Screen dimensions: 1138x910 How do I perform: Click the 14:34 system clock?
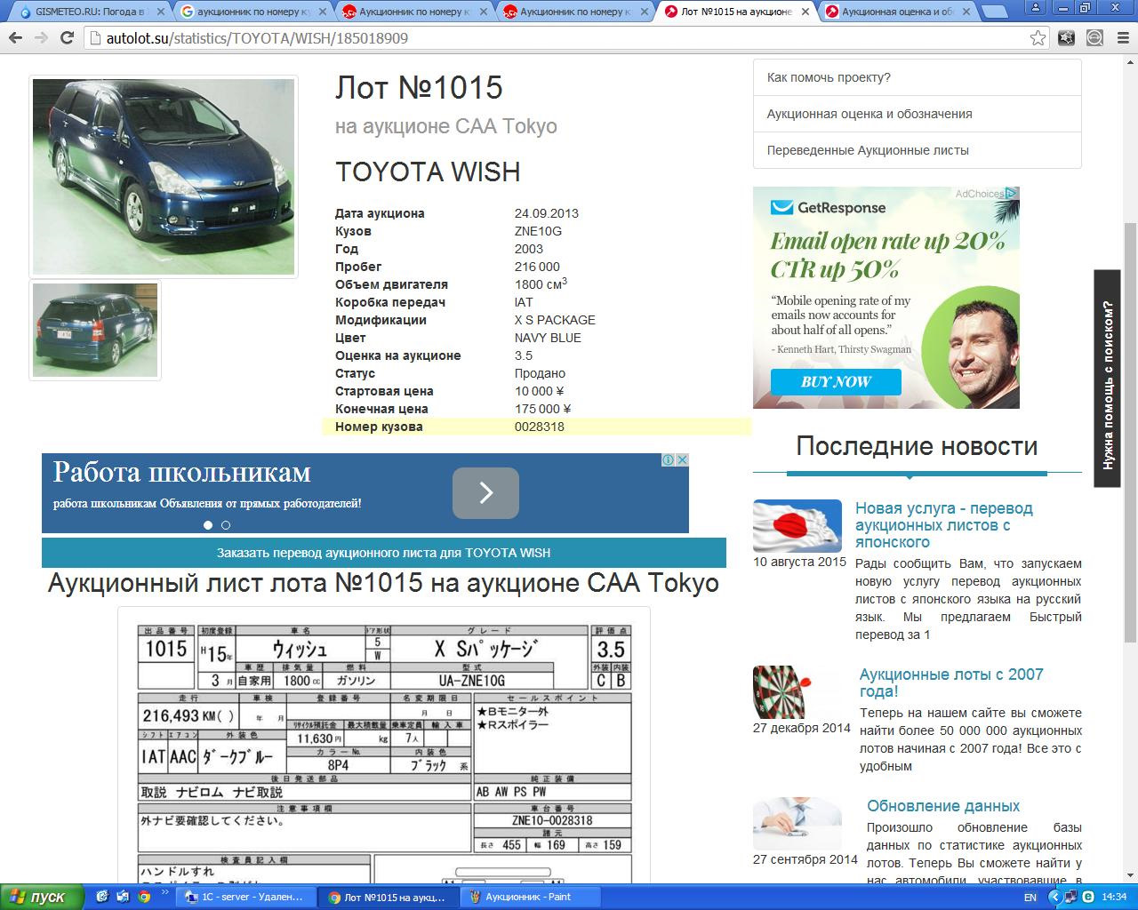point(1114,898)
